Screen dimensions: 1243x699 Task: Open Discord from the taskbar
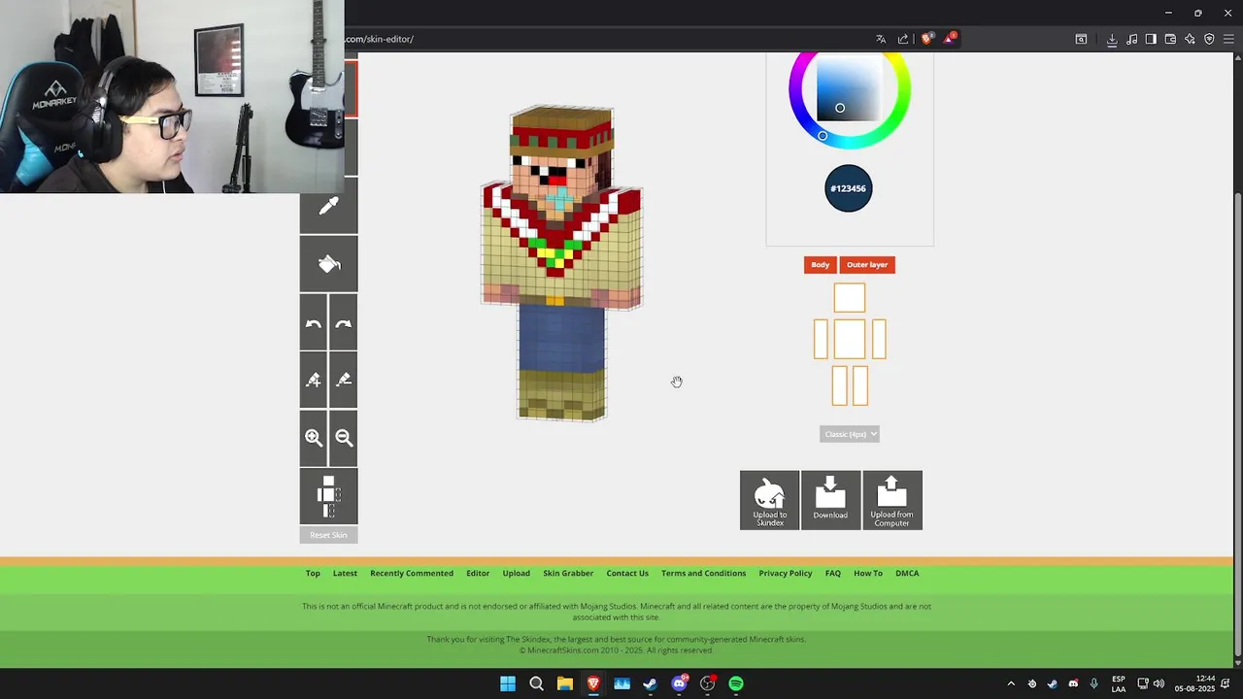(x=679, y=683)
